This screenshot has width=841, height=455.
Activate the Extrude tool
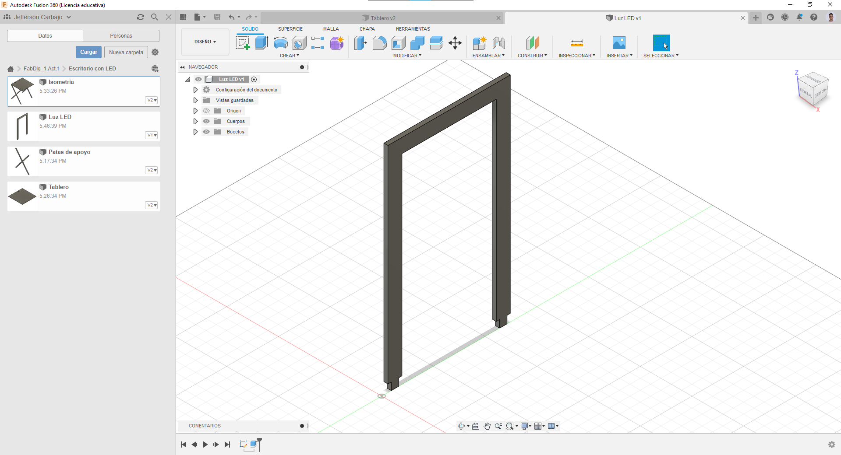coord(261,43)
